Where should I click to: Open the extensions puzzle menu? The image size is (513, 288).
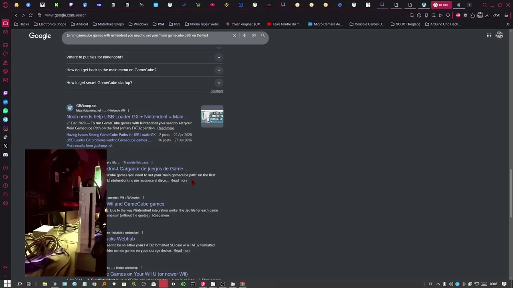tap(473, 15)
